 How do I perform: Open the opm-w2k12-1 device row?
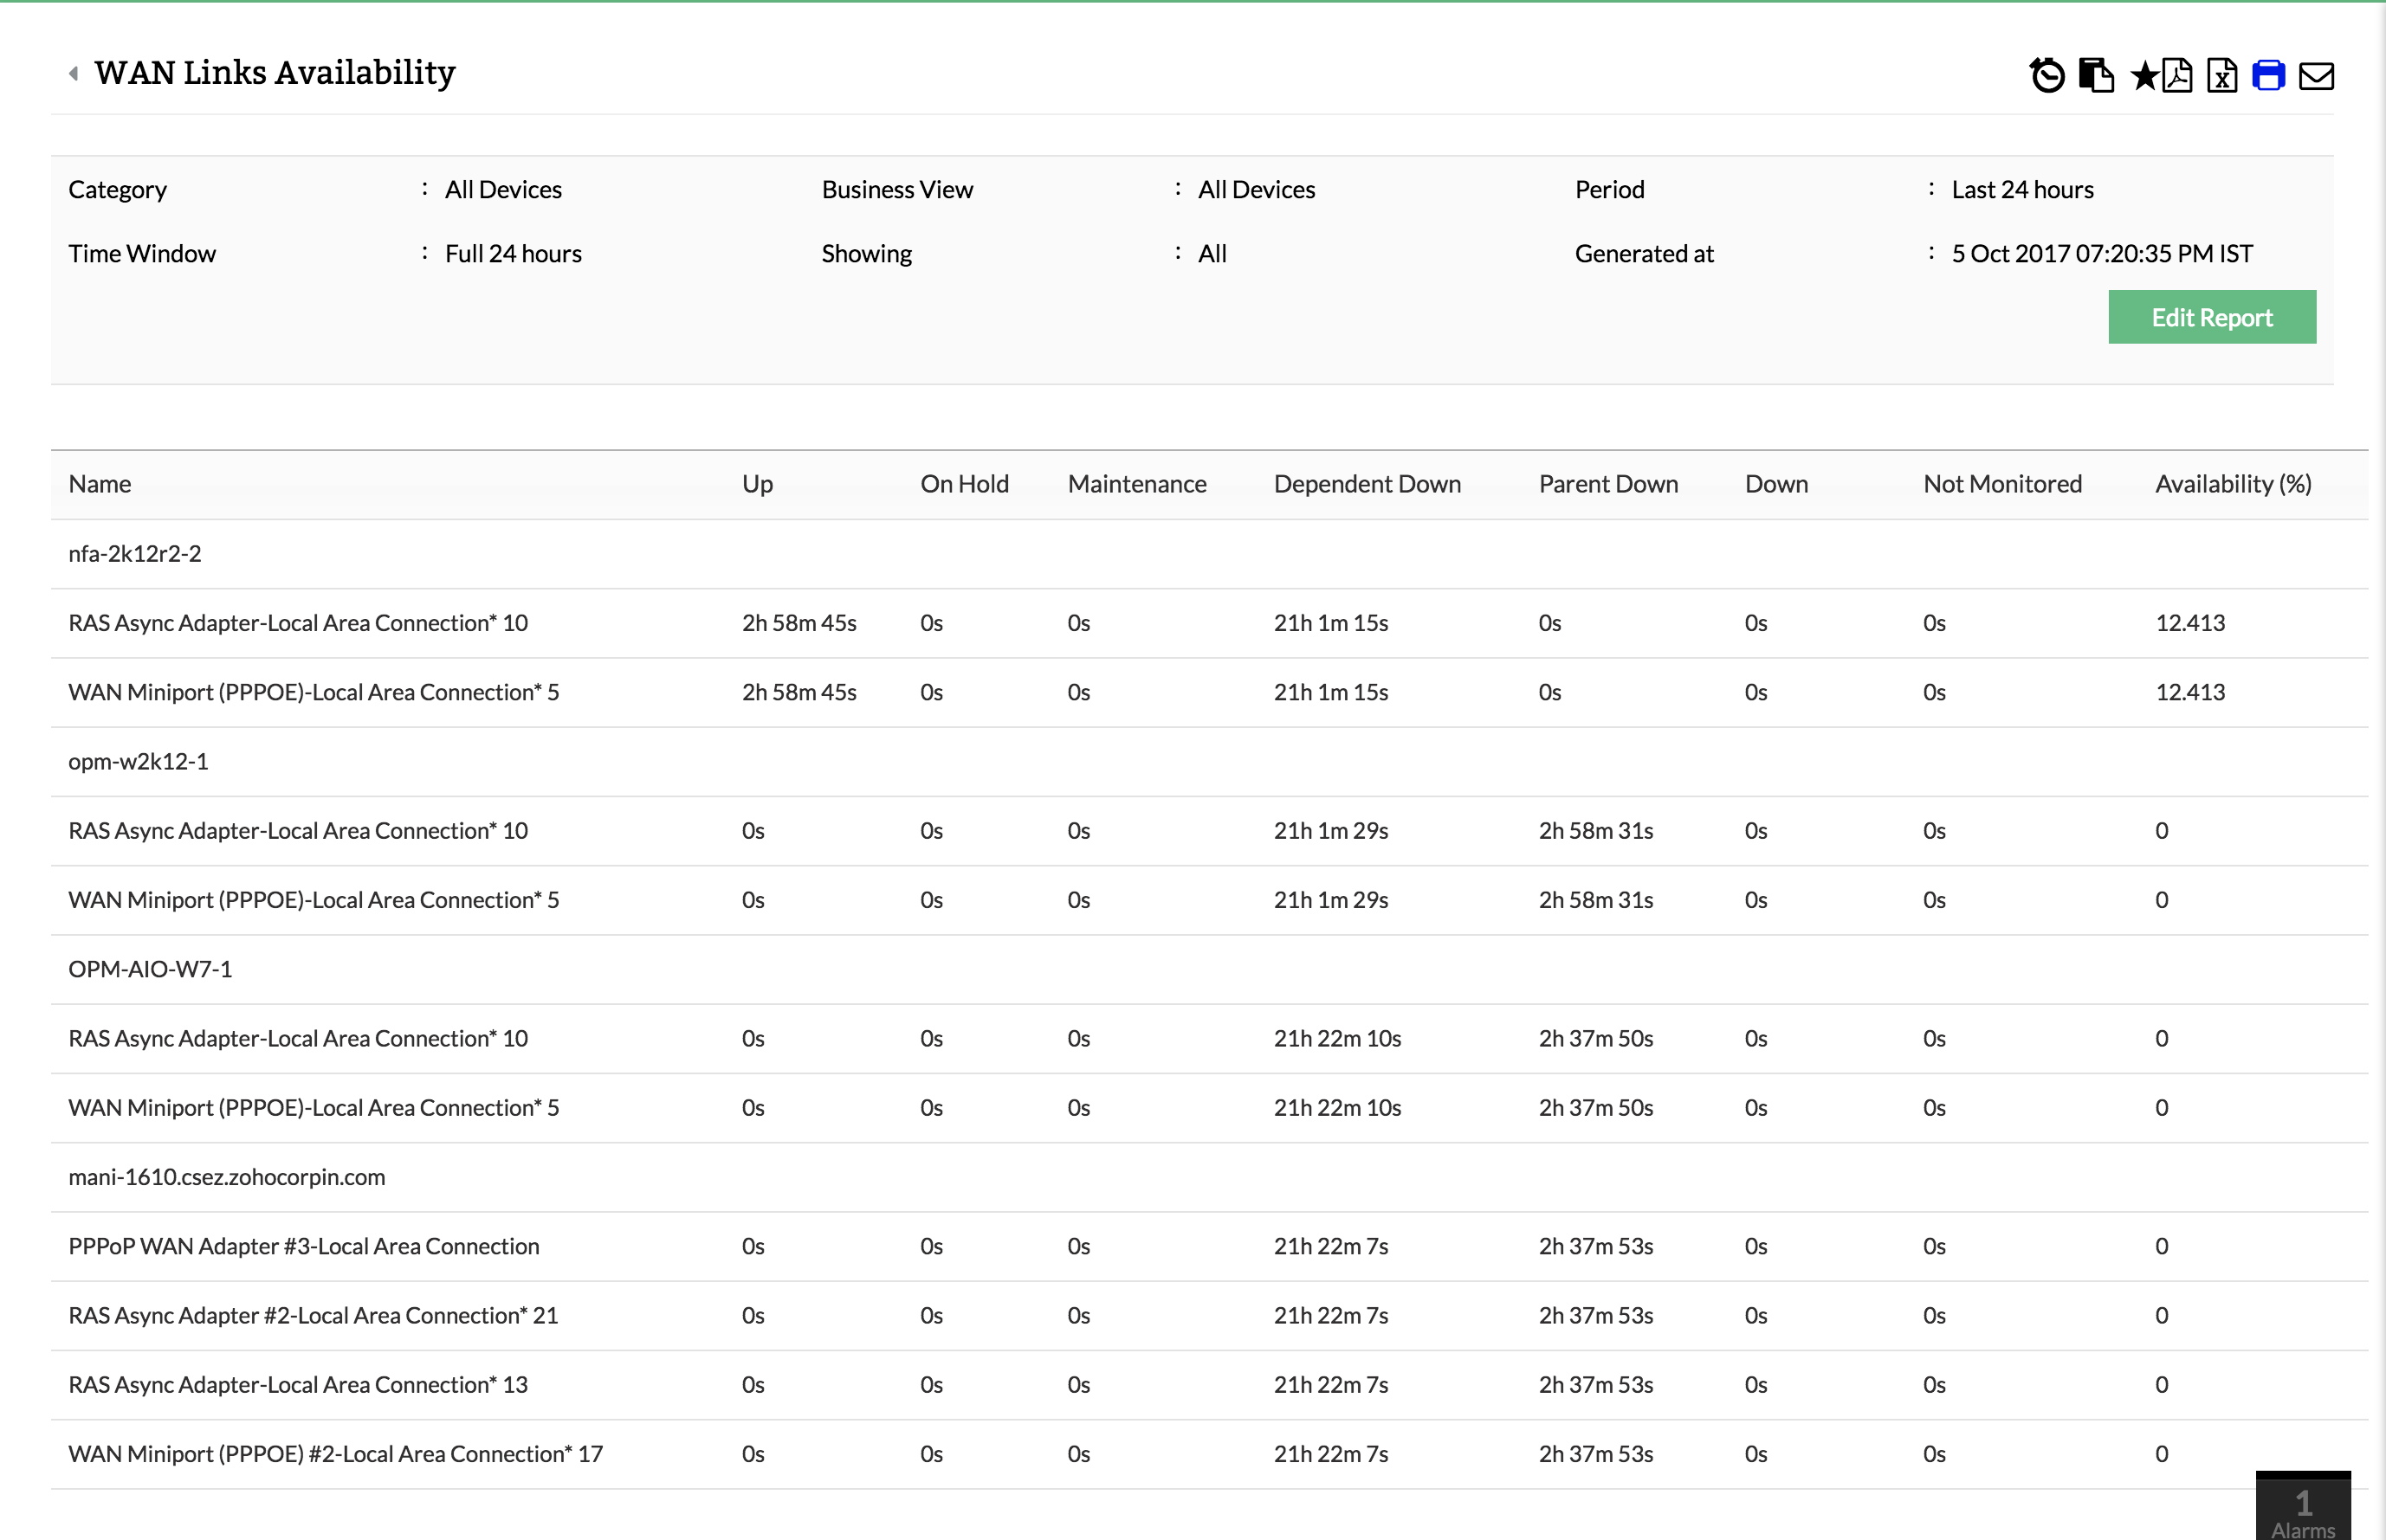point(138,761)
